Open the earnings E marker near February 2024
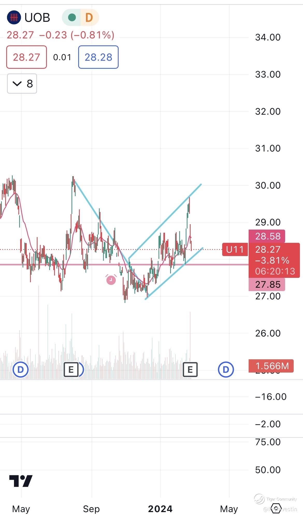 tap(190, 369)
